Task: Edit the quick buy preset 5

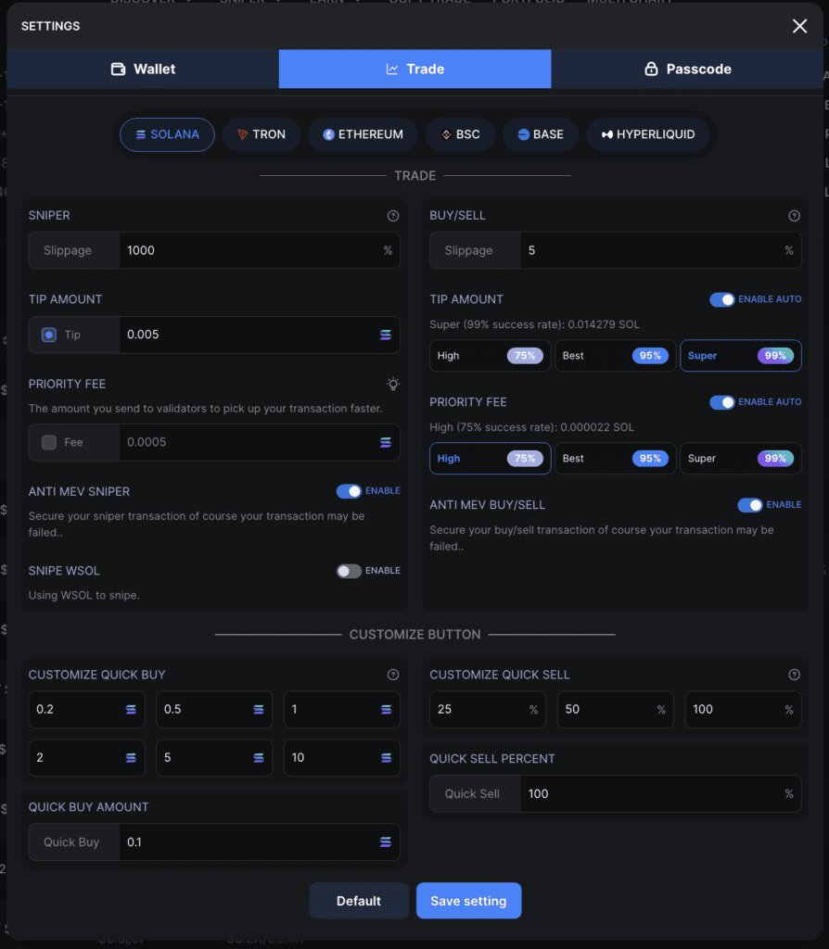Action: pyautogui.click(x=214, y=758)
